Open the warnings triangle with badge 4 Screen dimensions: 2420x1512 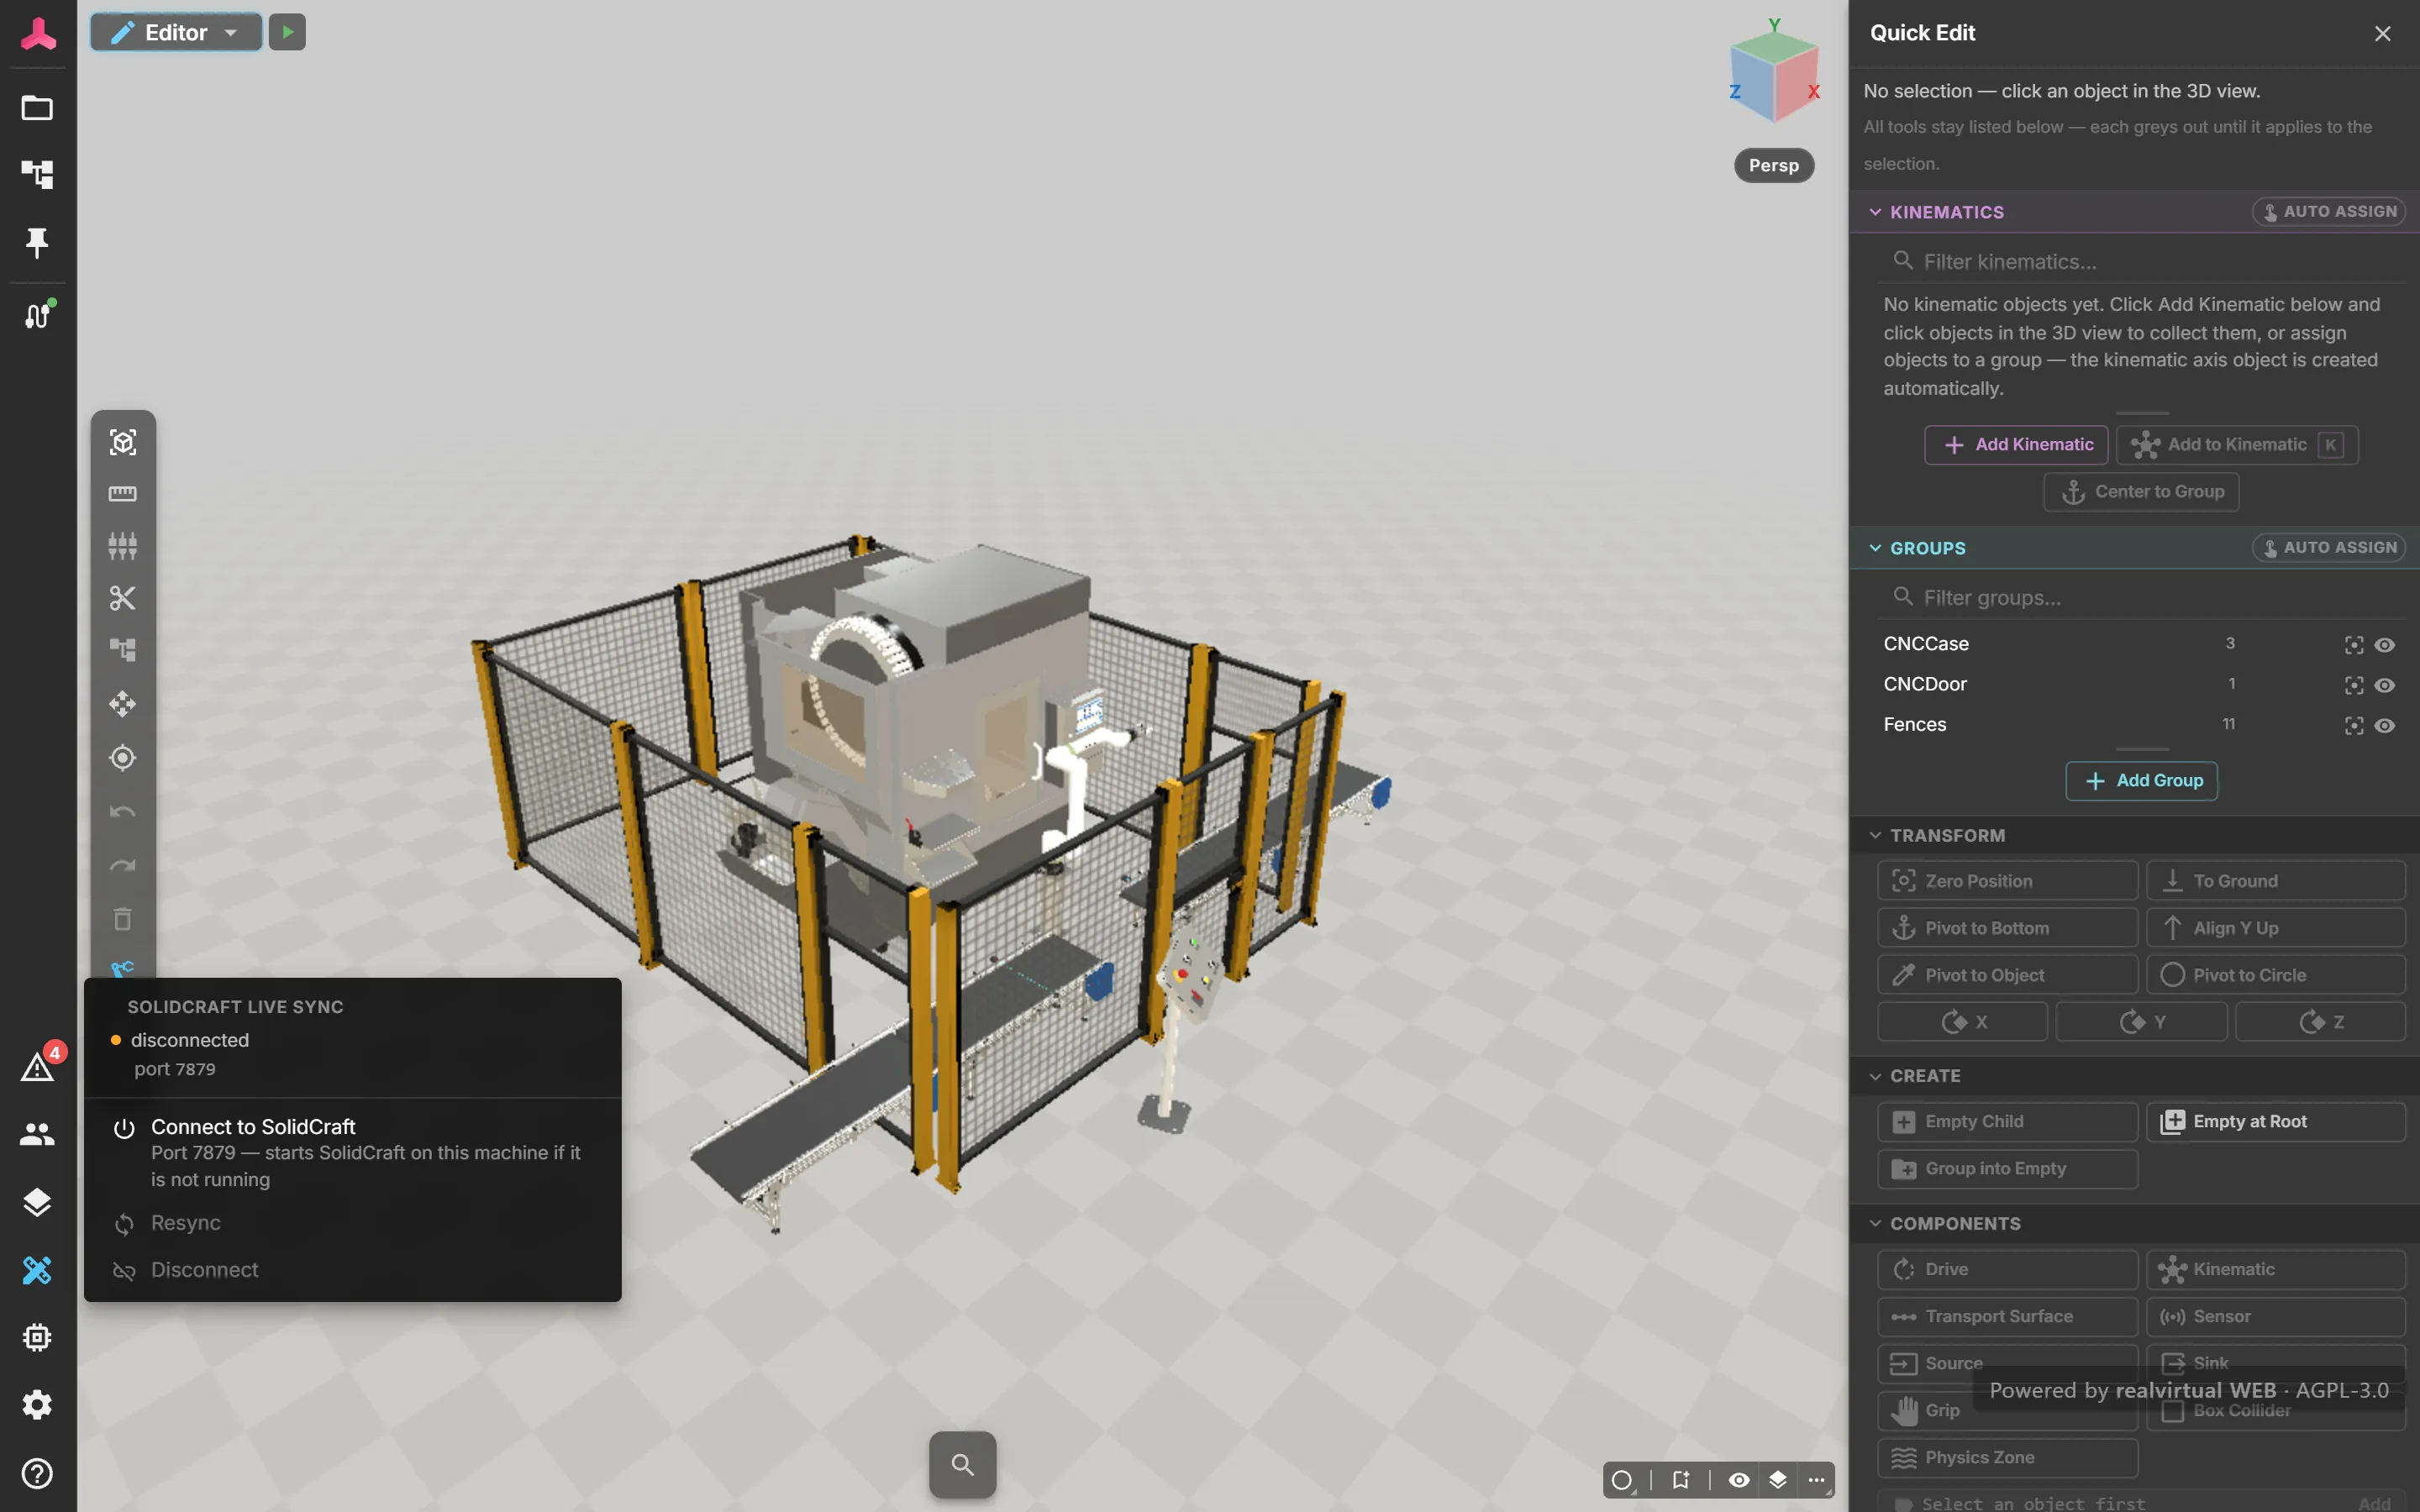click(38, 1066)
